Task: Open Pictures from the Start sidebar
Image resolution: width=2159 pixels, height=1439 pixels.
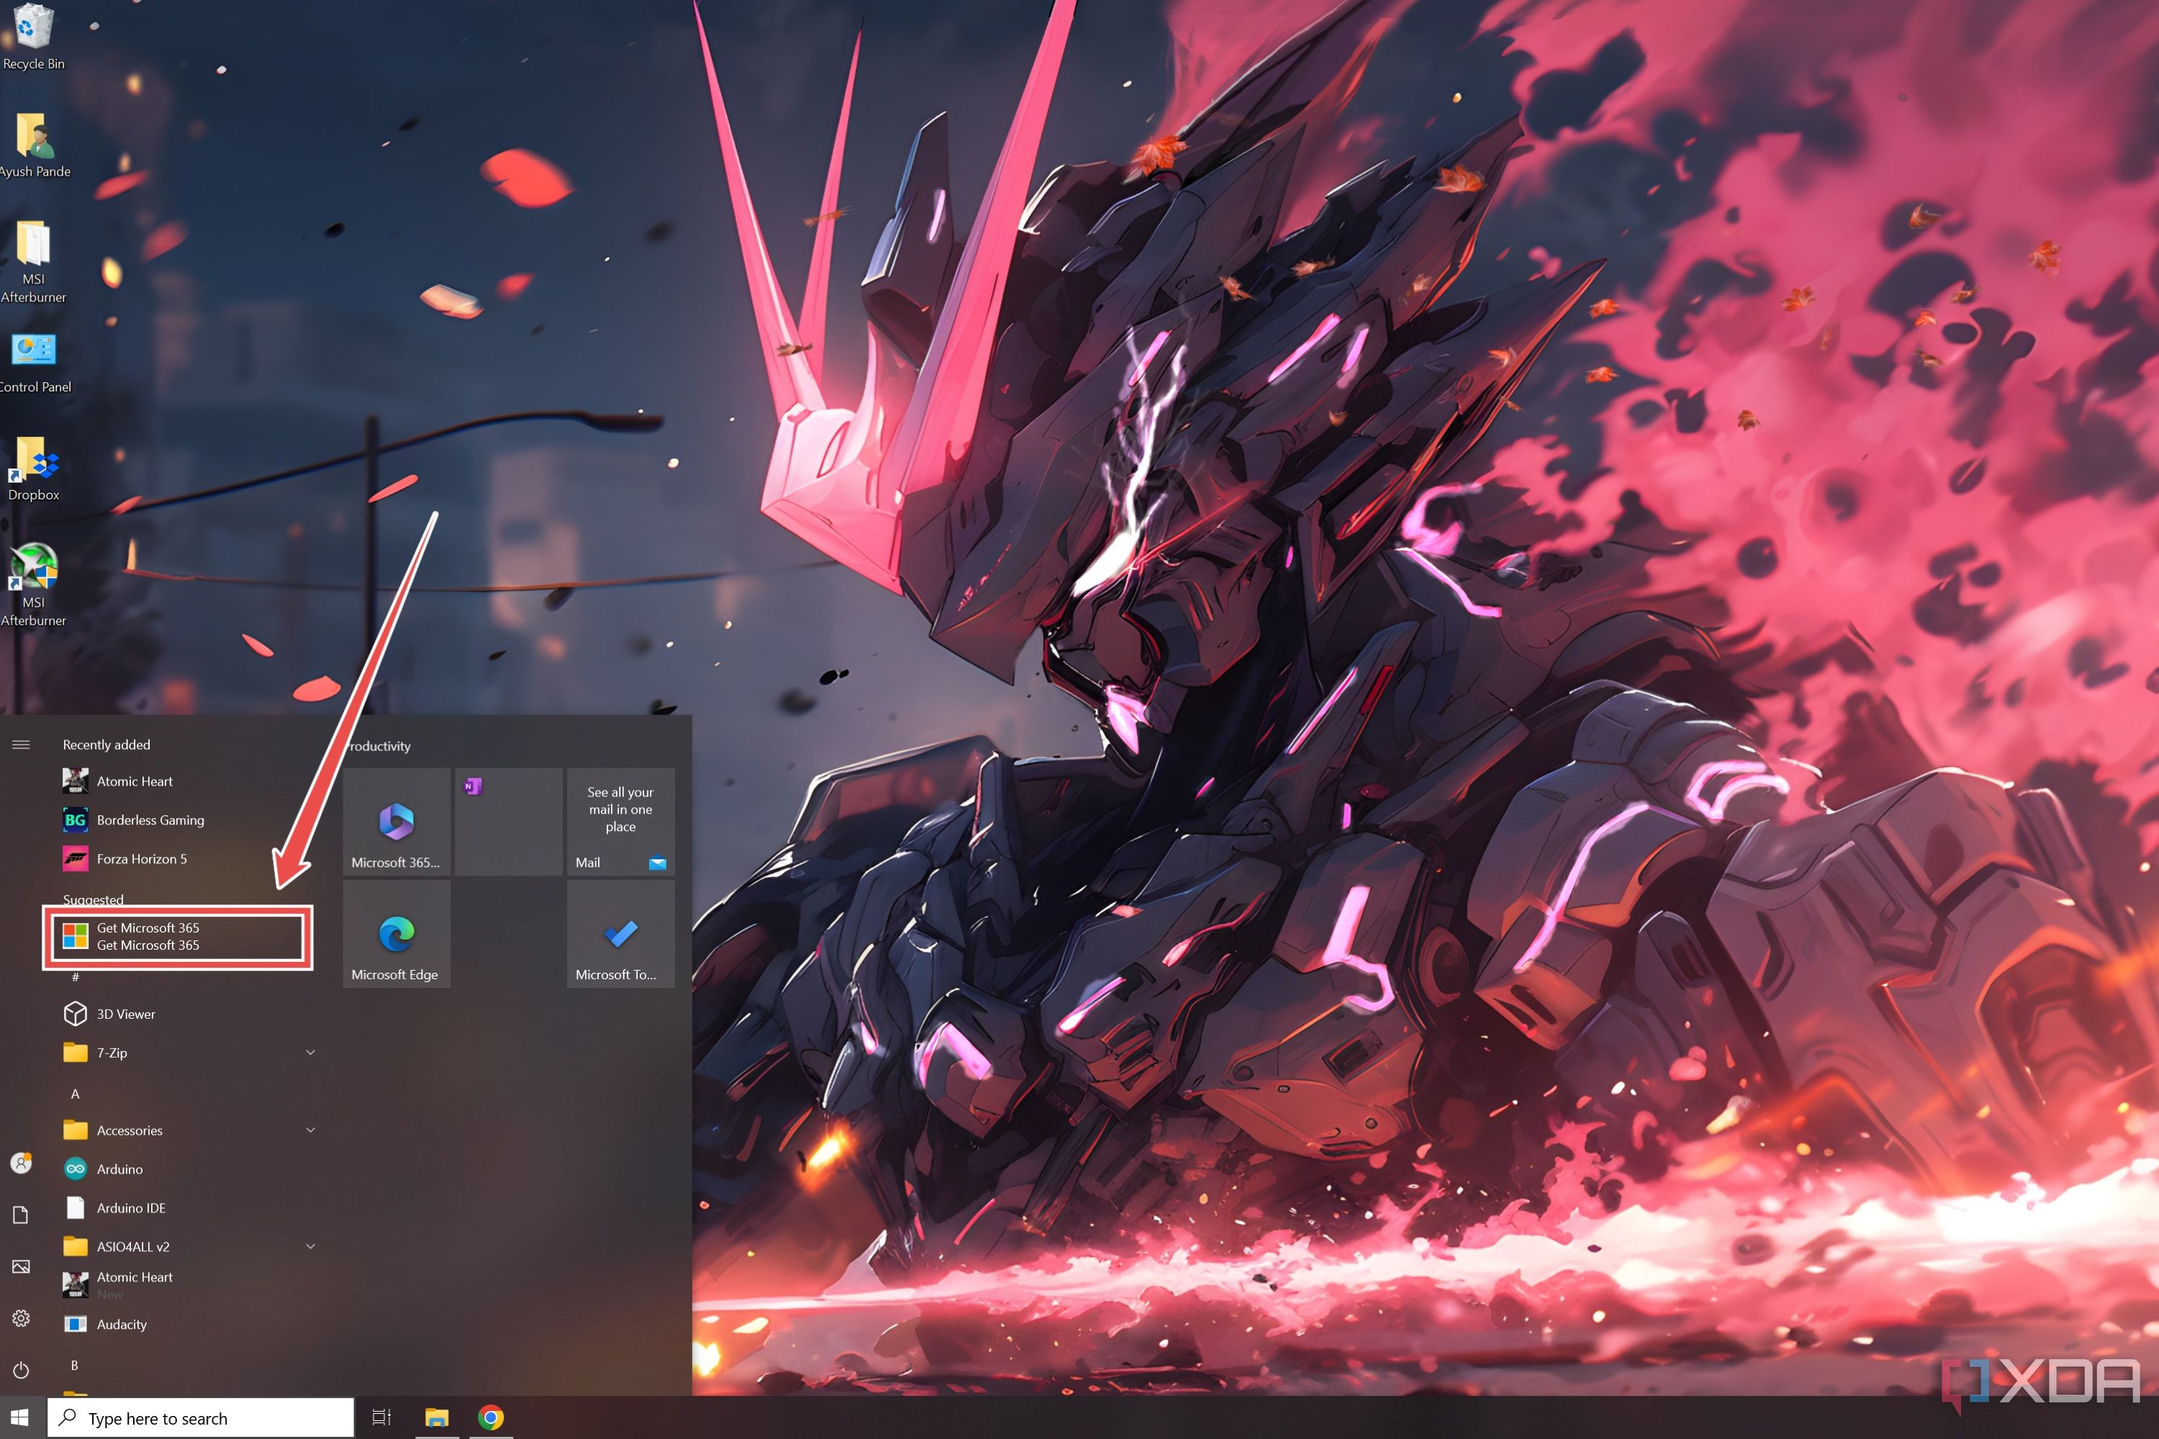Action: tap(21, 1266)
